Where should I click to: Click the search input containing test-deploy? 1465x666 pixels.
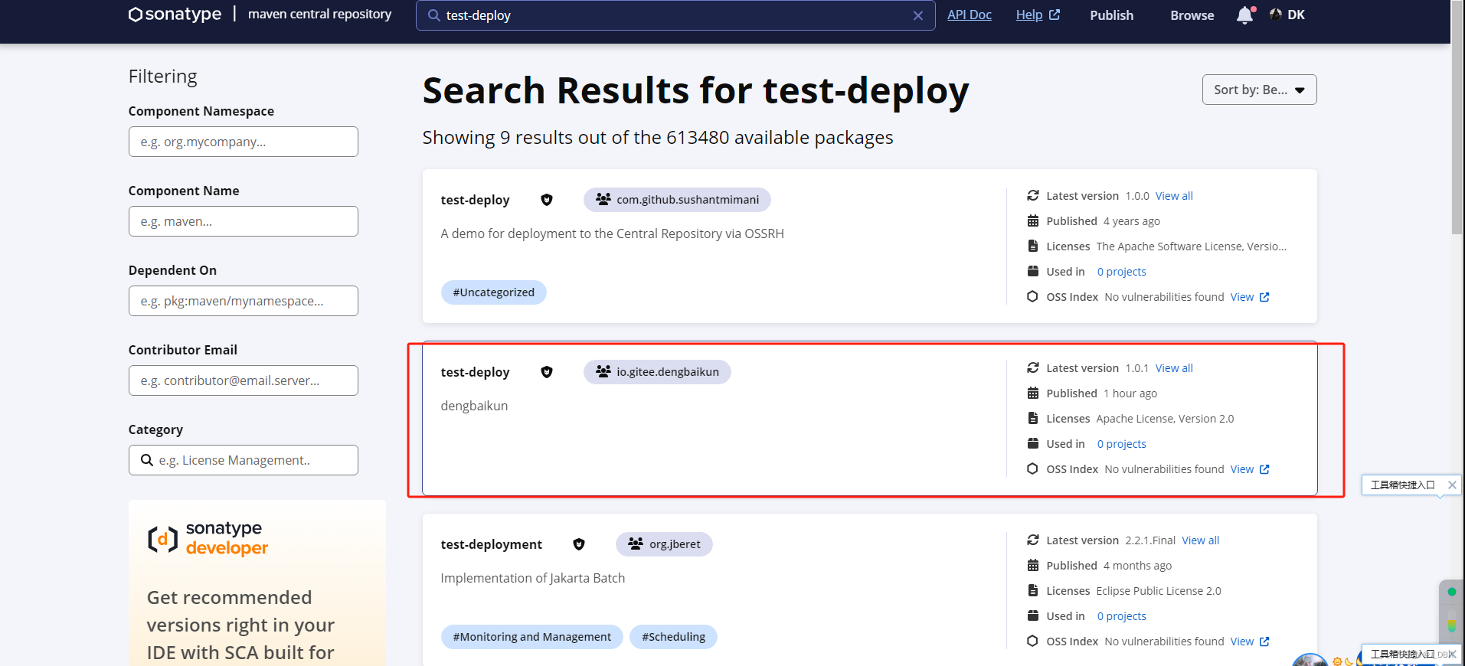pyautogui.click(x=675, y=15)
